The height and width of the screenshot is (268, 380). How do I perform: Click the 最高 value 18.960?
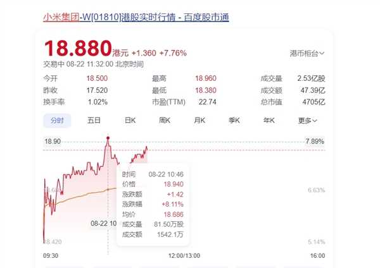tap(206, 78)
